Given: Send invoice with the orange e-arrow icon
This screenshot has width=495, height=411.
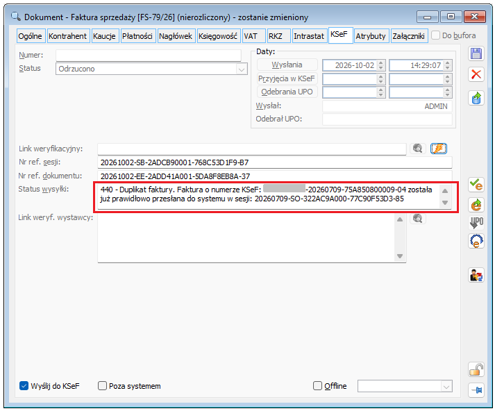Looking at the screenshot, I should 476,205.
